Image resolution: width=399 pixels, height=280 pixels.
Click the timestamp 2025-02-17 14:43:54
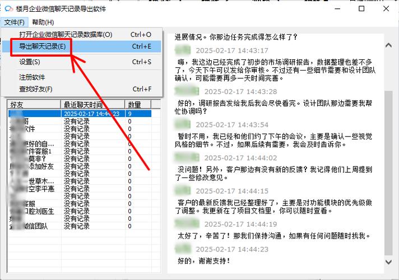[x=232, y=125]
